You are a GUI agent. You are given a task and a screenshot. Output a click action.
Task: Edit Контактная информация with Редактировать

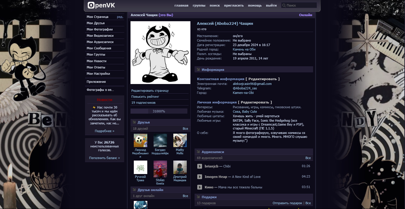(x=263, y=79)
